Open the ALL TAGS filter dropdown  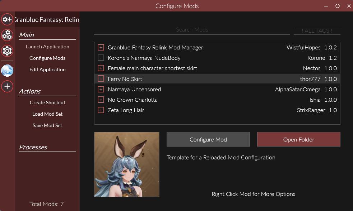pyautogui.click(x=317, y=30)
